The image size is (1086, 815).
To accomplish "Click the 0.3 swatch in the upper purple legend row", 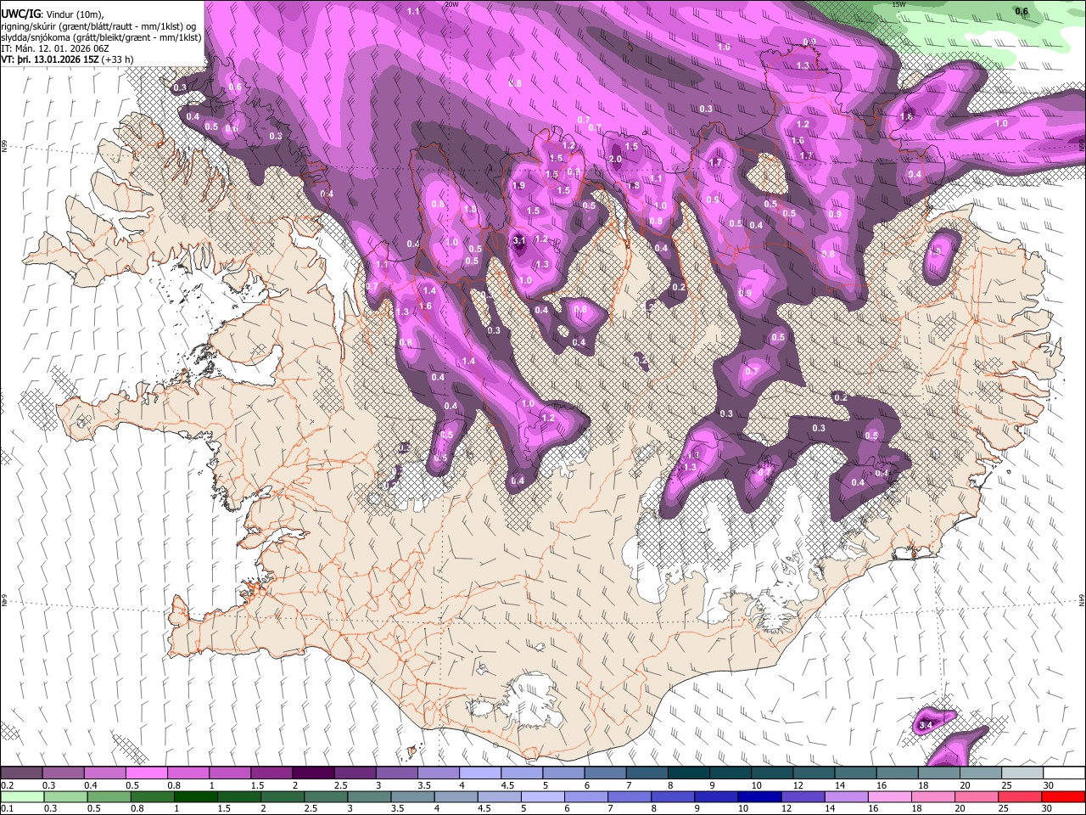I will (x=64, y=773).
